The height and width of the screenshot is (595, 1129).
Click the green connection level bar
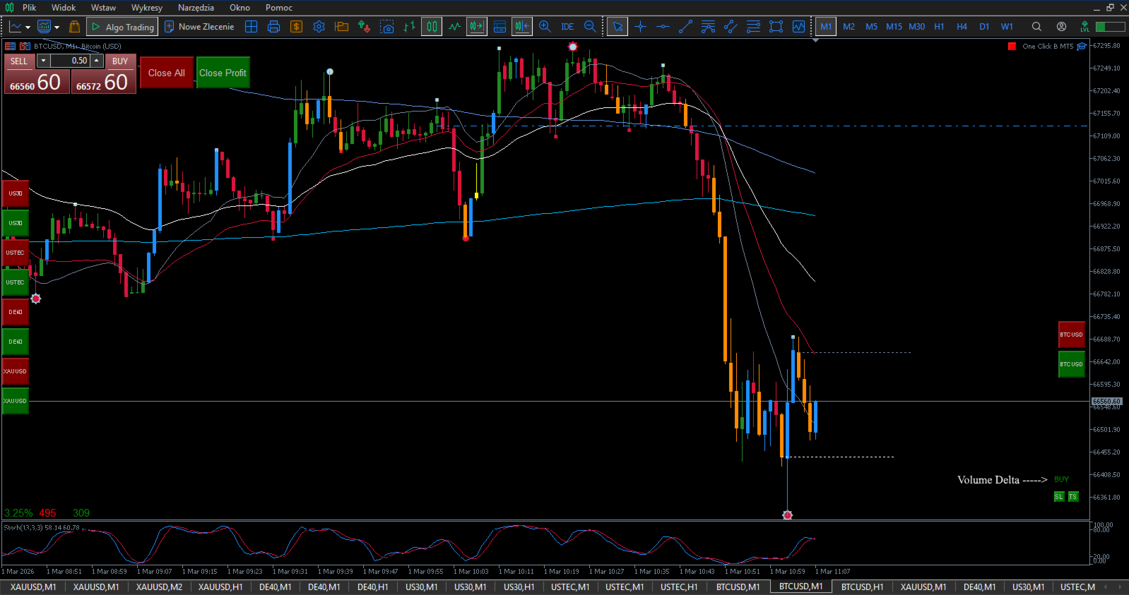[1110, 27]
